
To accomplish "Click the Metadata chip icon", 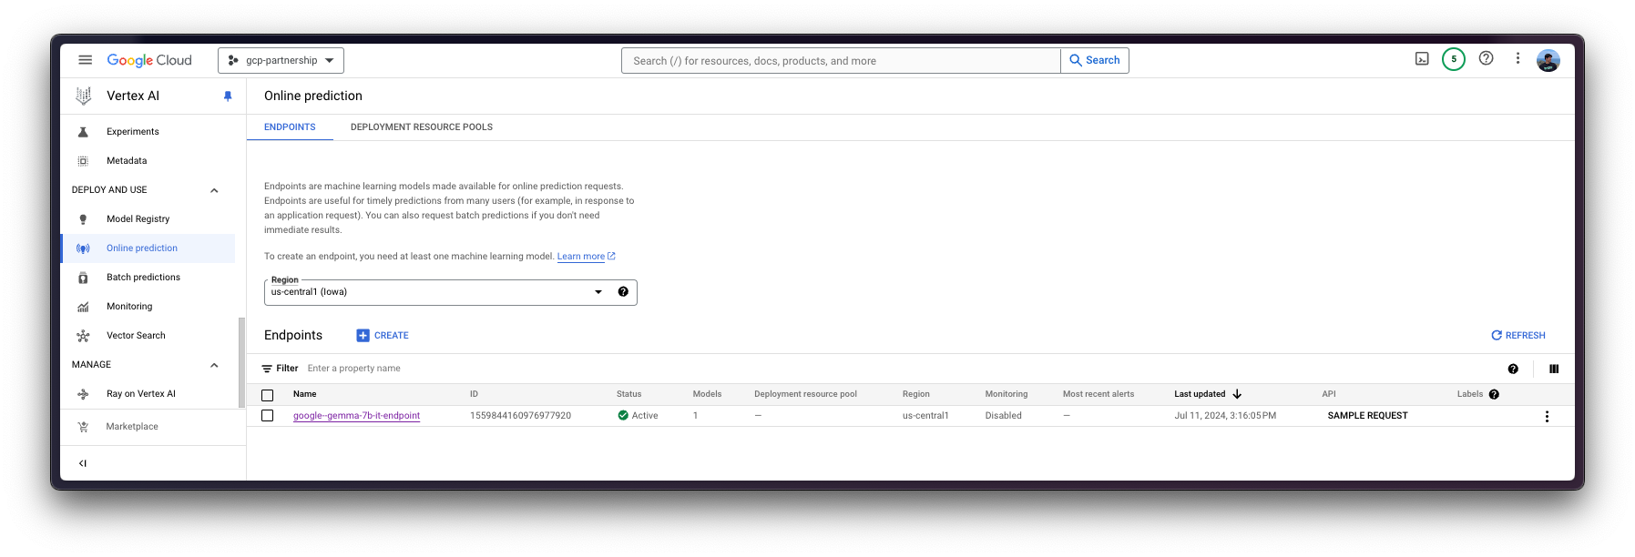I will coord(83,161).
